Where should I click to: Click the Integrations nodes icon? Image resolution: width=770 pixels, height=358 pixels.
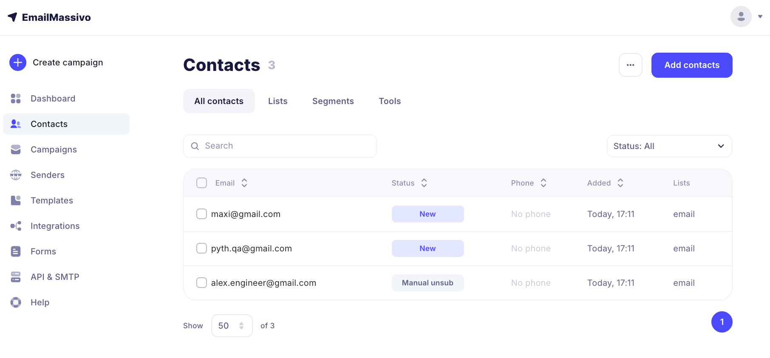pyautogui.click(x=16, y=226)
